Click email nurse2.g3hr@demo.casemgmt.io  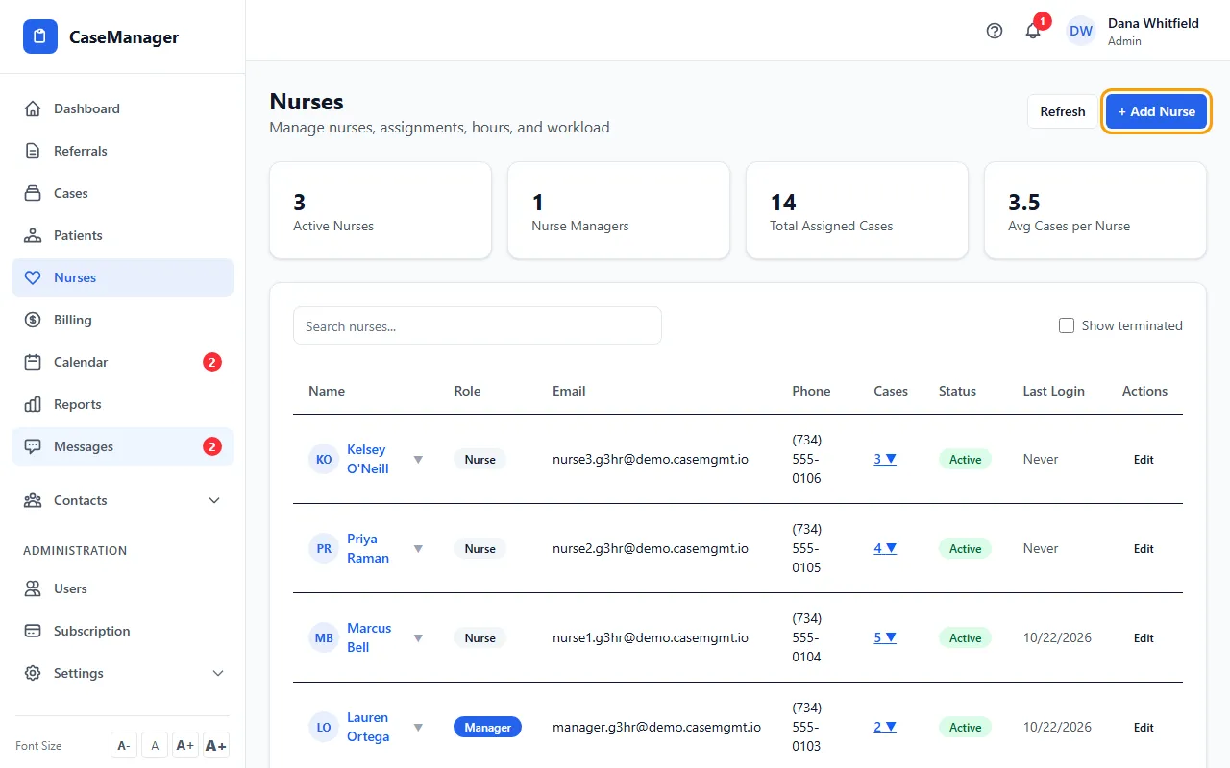click(x=650, y=549)
